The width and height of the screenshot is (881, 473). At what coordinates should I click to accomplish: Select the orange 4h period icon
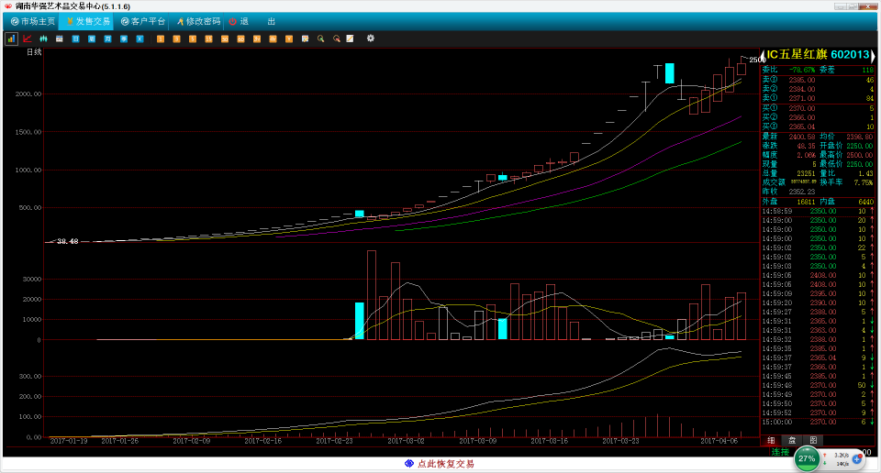(273, 38)
